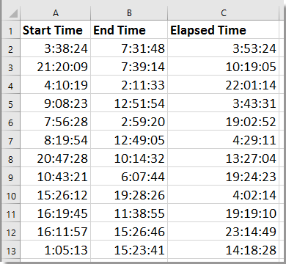Click the Elapsed Time header cell

pos(224,29)
